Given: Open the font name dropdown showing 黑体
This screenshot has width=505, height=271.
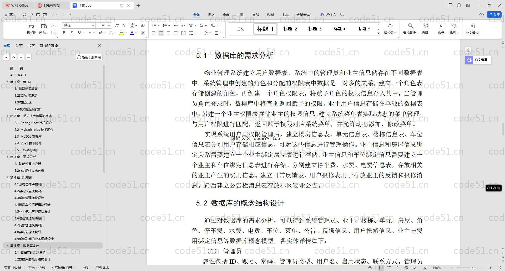Looking at the screenshot, I should (78, 25).
